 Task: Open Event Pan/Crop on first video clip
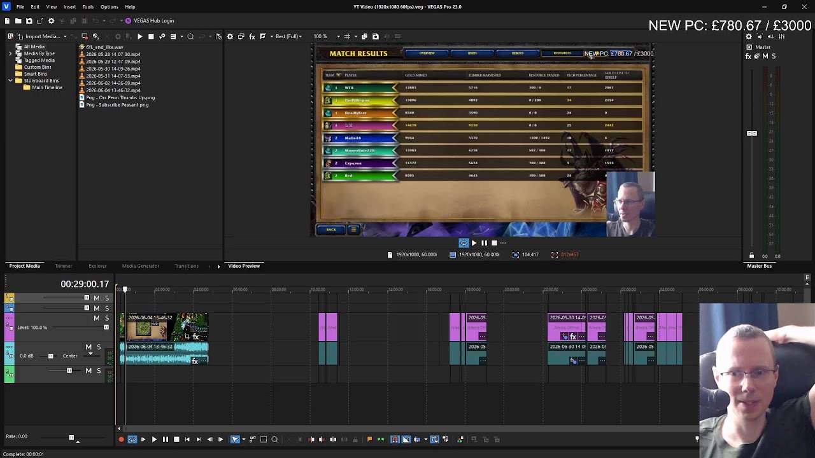pos(187,337)
